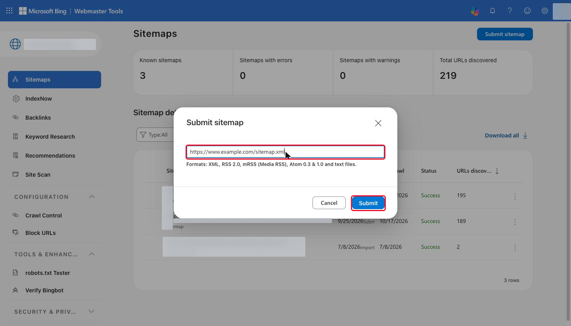Open more options for 2 URLs row
This screenshot has width=571, height=326.
(515, 248)
